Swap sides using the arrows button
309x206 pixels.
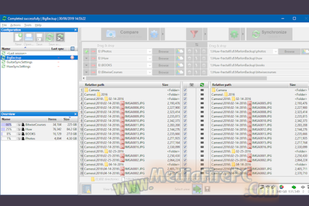[197, 45]
